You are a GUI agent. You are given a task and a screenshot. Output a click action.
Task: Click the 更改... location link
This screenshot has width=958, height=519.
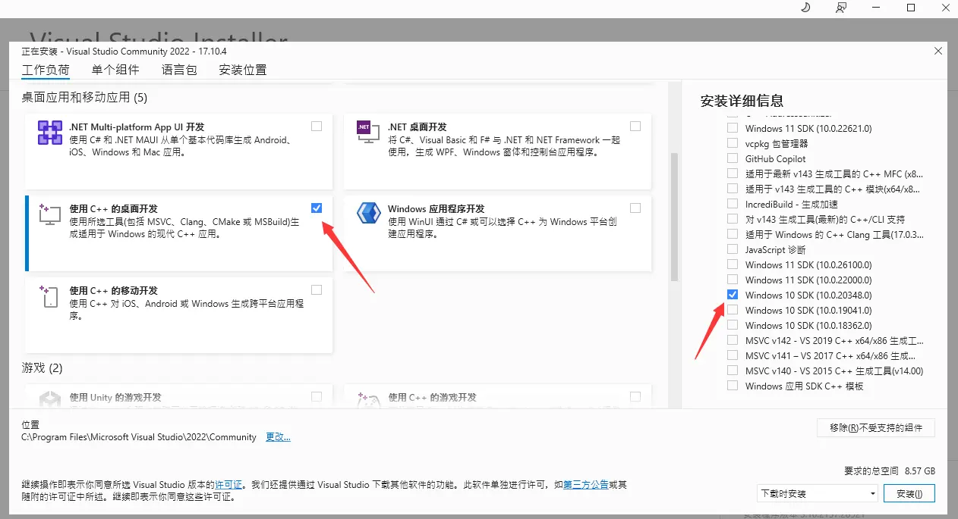click(278, 437)
